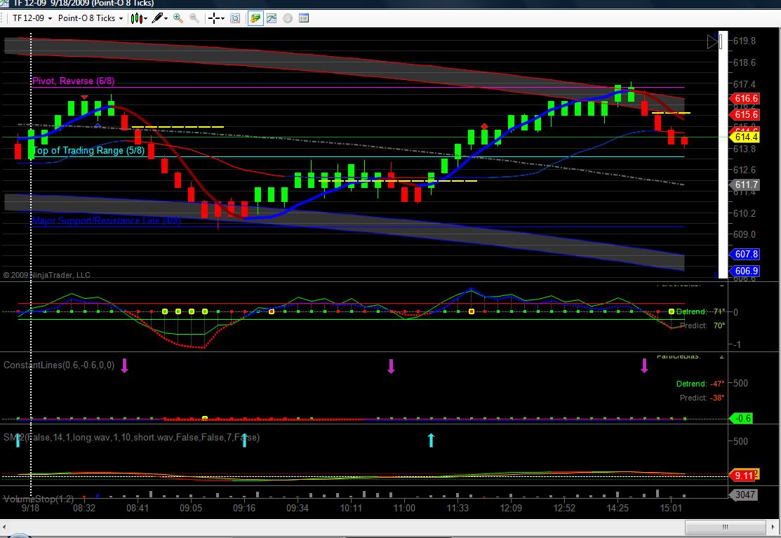Expand the crosshair cursor dropdown arrow
781x538 pixels.
coord(222,19)
